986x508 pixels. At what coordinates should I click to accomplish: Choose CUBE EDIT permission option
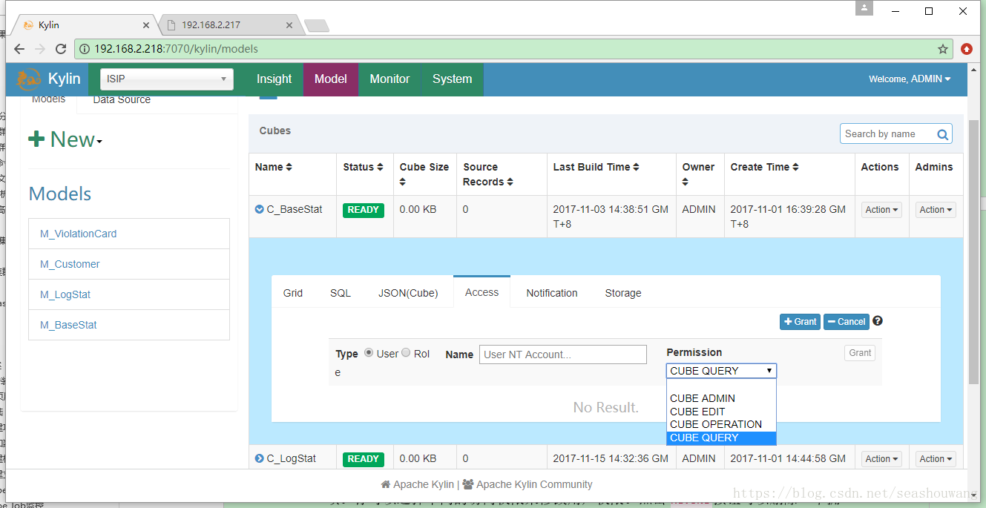point(721,412)
